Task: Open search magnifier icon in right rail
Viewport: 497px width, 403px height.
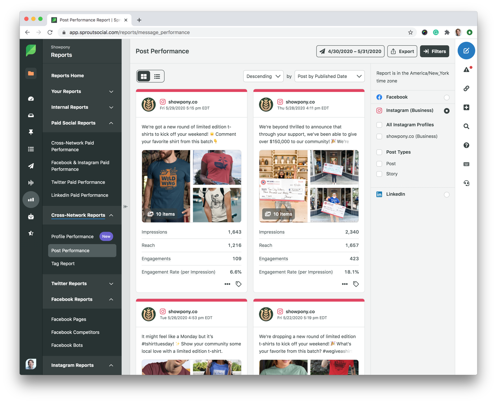Action: [x=466, y=126]
